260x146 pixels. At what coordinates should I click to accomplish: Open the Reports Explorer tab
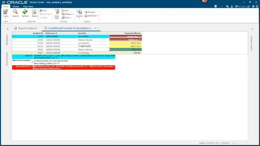pyautogui.click(x=26, y=28)
